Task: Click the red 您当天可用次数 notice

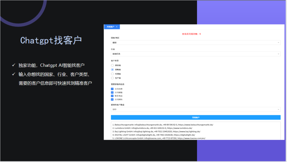Action: 191,34
